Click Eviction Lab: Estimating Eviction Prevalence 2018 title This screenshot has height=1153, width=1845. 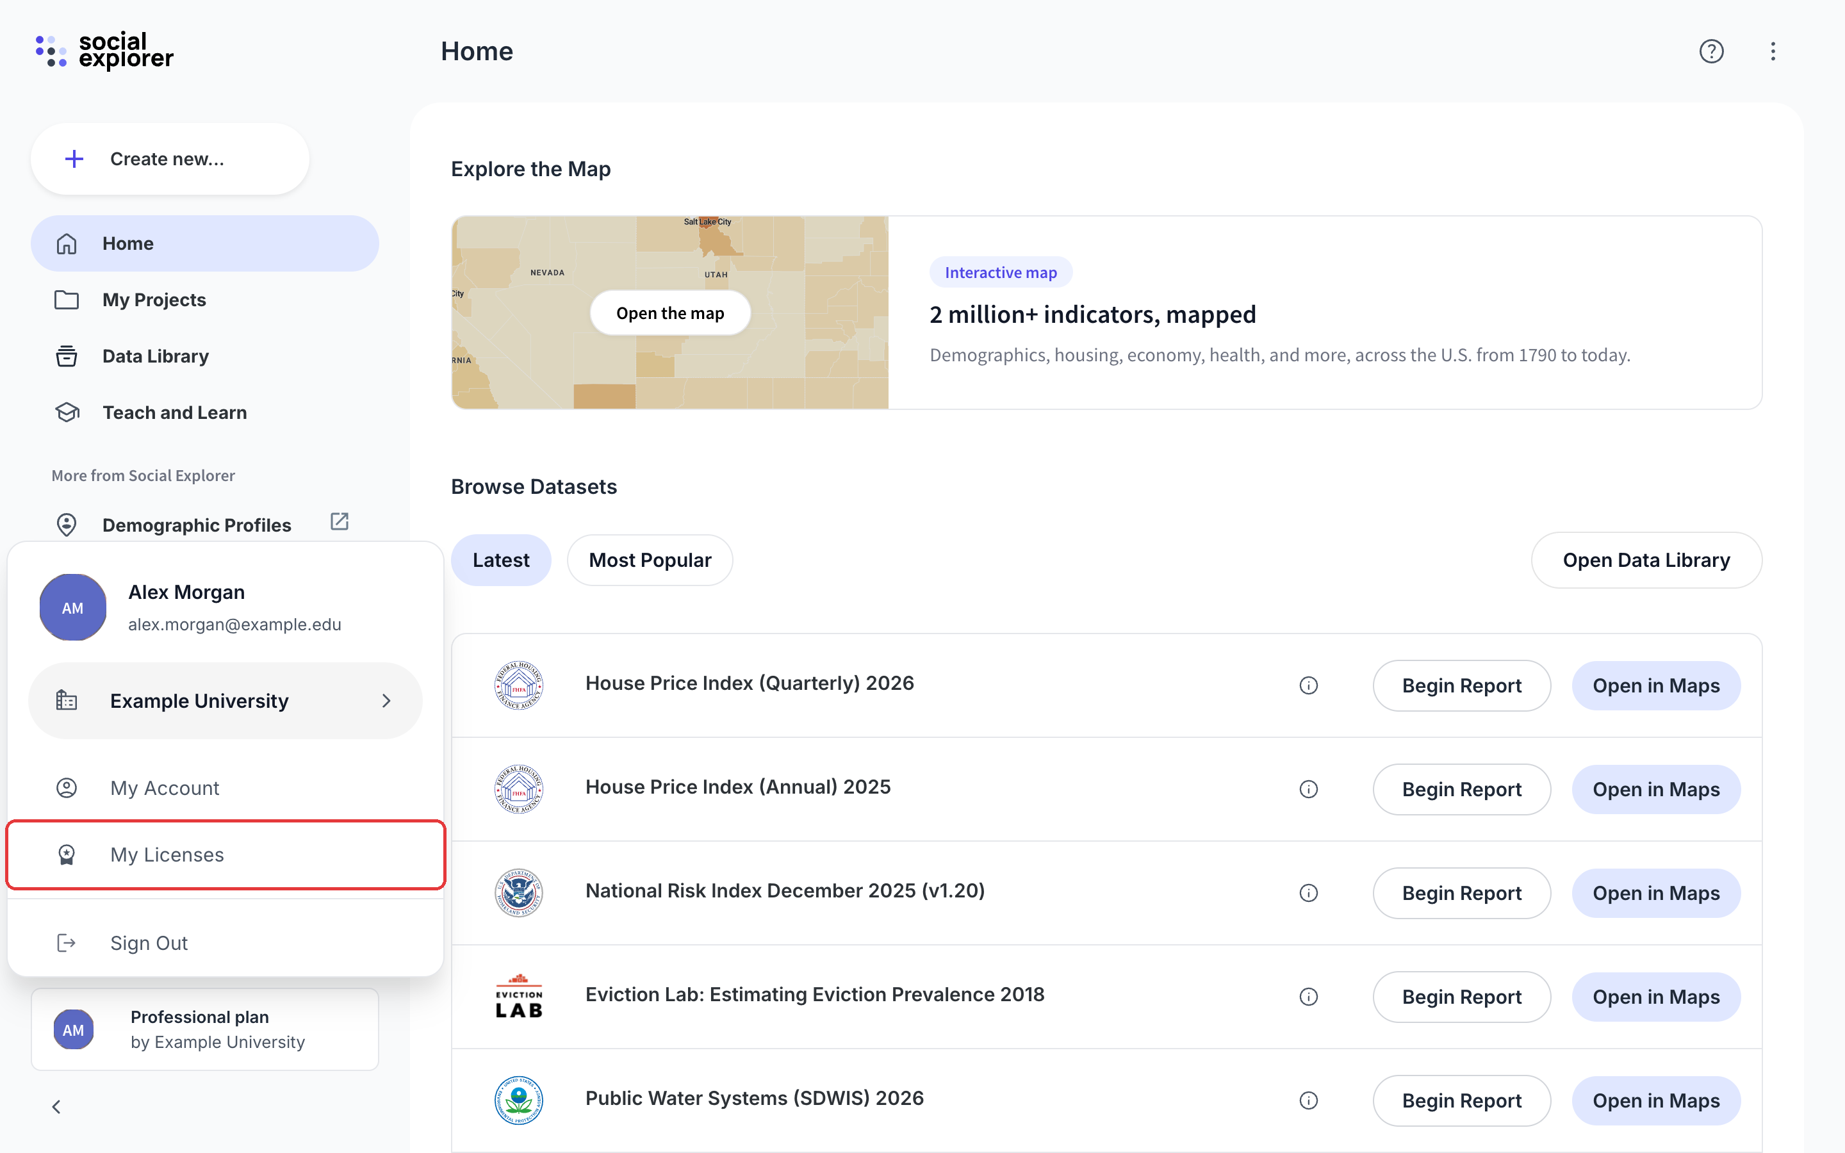(814, 994)
